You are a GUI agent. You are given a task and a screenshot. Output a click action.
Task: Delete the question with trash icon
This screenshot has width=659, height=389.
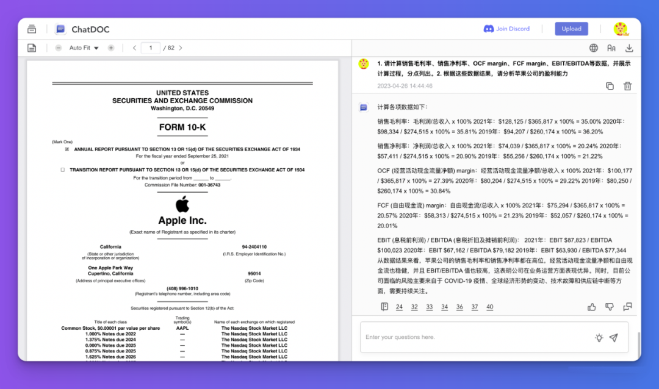coord(627,86)
